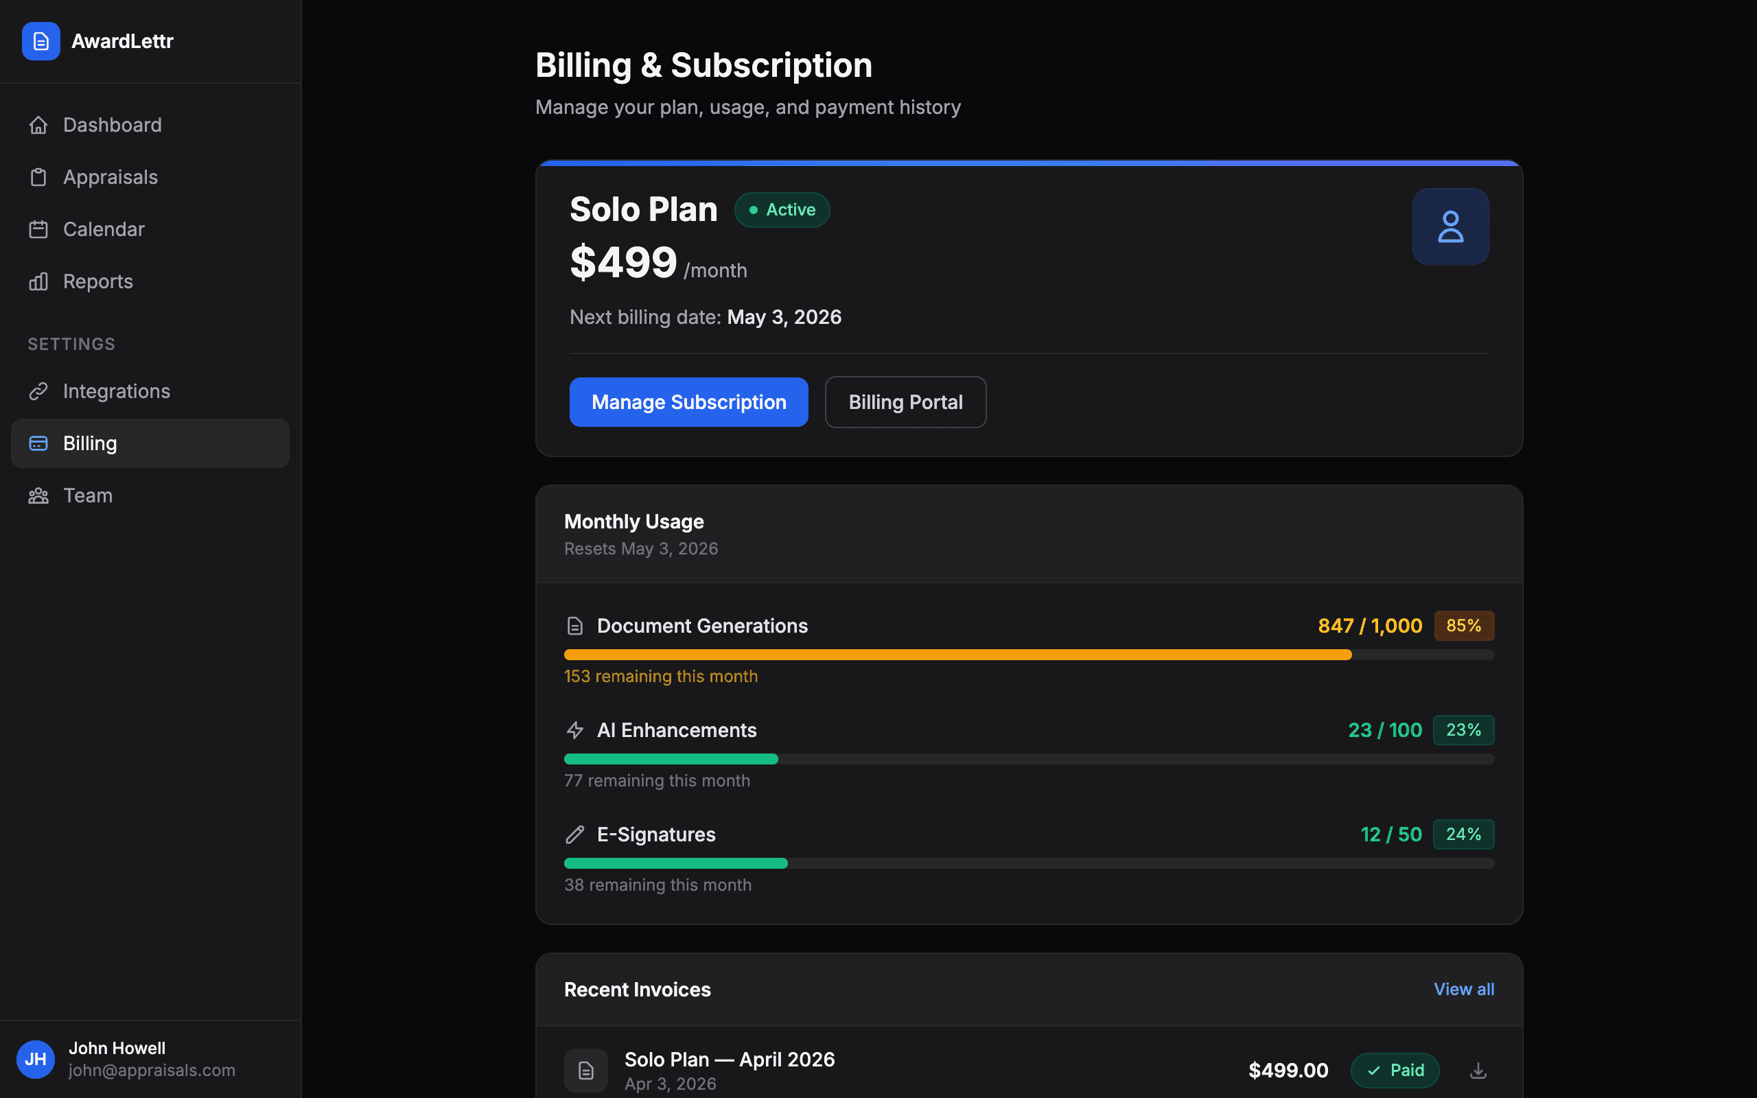Click Manage Subscription button
1757x1098 pixels.
688,402
